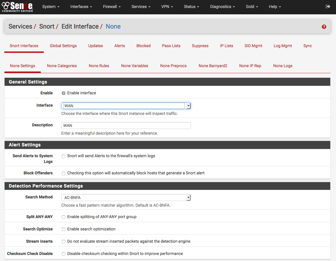The height and width of the screenshot is (261, 336).
Task: Enable splitting of ANY-ANY port group
Action: pyautogui.click(x=64, y=217)
